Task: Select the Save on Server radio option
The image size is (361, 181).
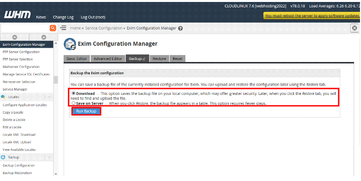Action: click(73, 103)
